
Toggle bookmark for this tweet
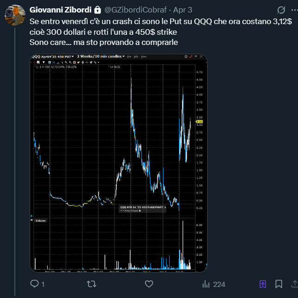point(279,284)
